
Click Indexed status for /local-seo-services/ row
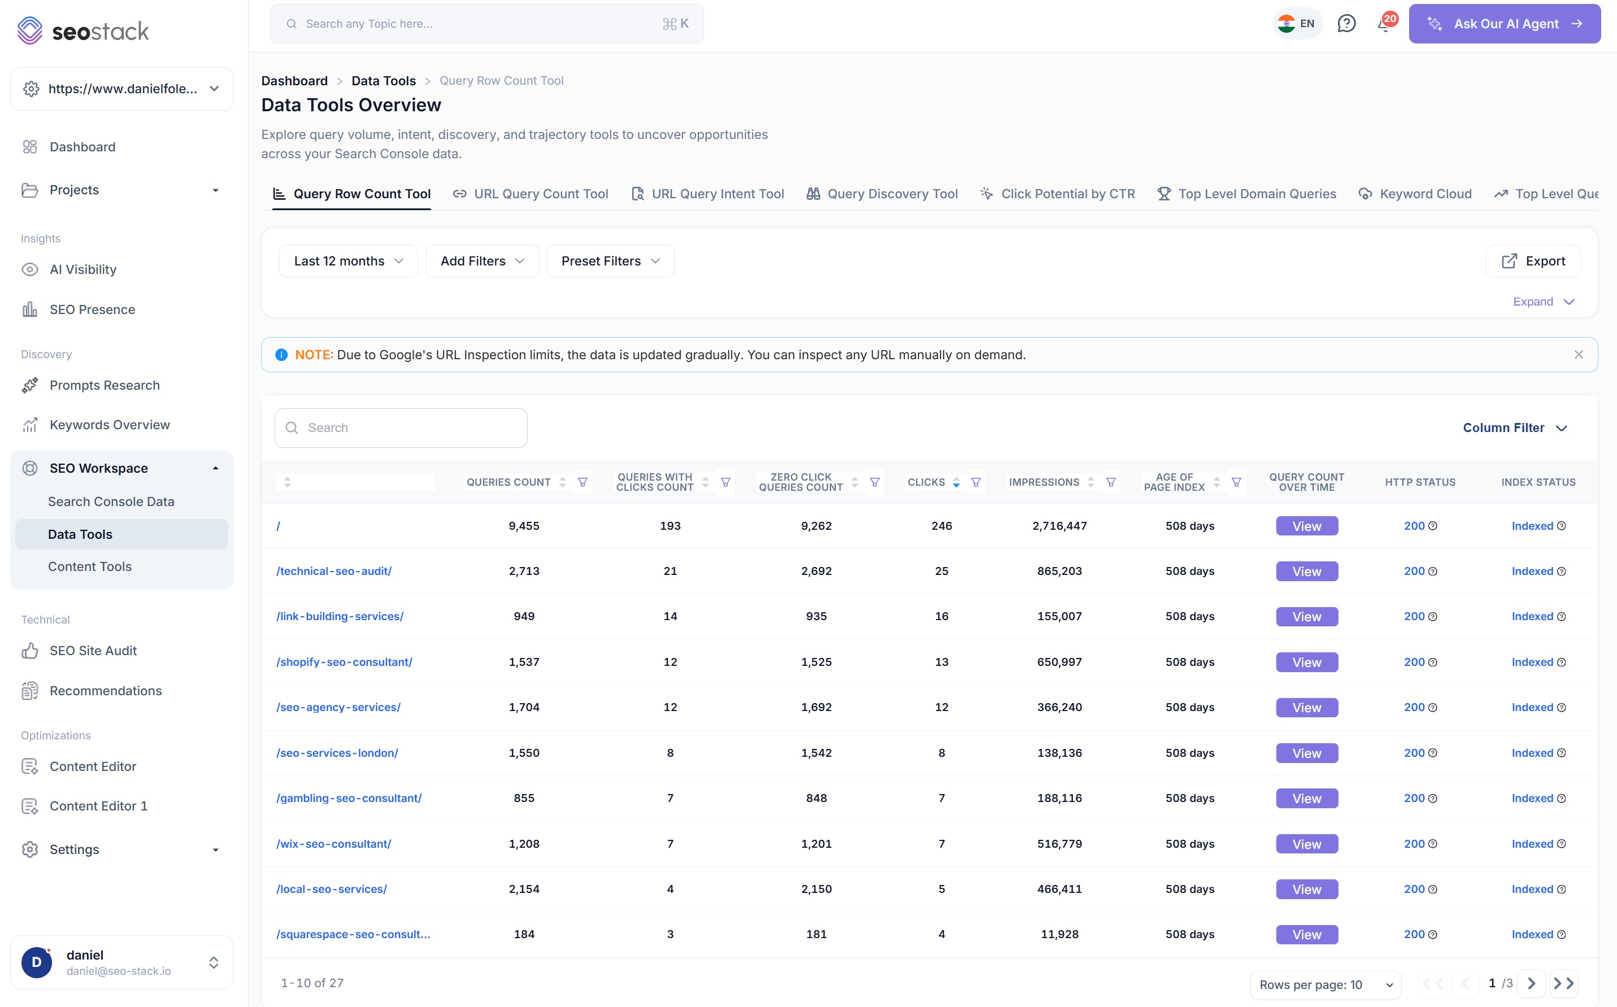tap(1532, 889)
